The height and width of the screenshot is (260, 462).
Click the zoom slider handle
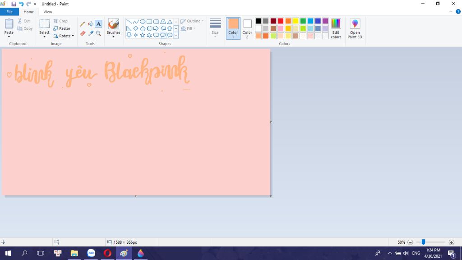click(423, 242)
